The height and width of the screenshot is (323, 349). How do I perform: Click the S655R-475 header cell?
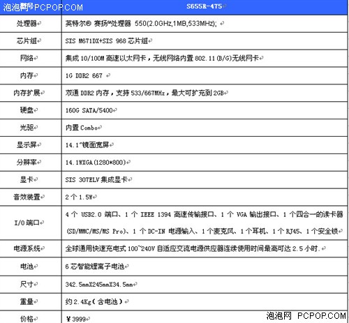(x=205, y=6)
